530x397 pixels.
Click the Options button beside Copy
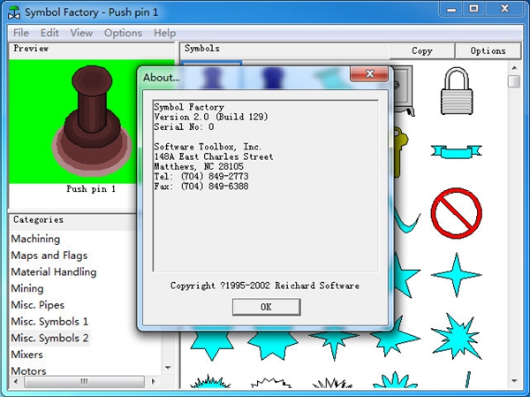tap(488, 50)
